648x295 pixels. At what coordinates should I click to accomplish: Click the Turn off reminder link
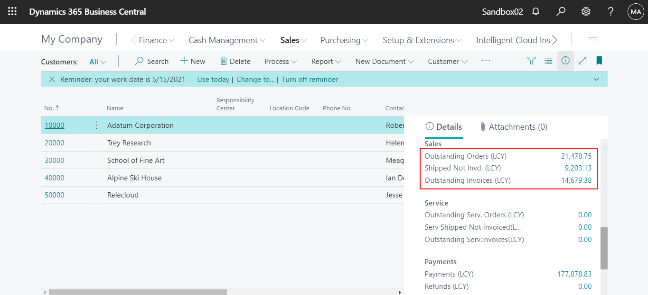click(x=310, y=79)
